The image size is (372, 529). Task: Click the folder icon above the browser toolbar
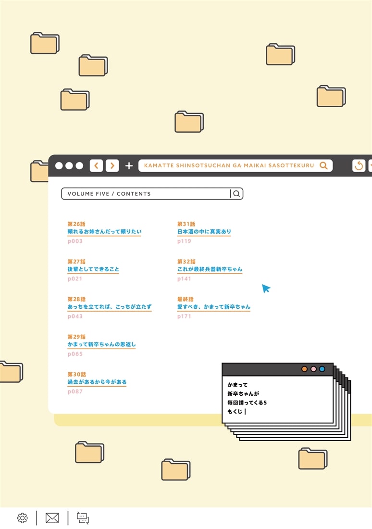(x=189, y=122)
